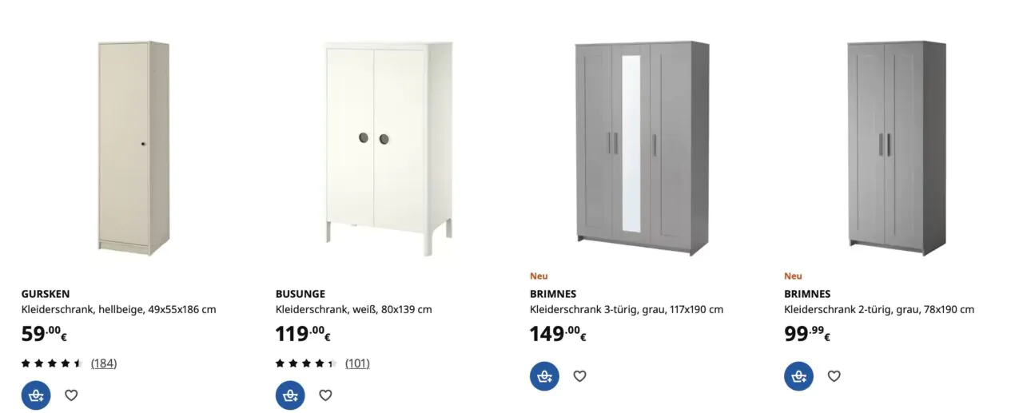Open the BUSUNGE product title link
The width and height of the screenshot is (1023, 413).
tap(301, 293)
